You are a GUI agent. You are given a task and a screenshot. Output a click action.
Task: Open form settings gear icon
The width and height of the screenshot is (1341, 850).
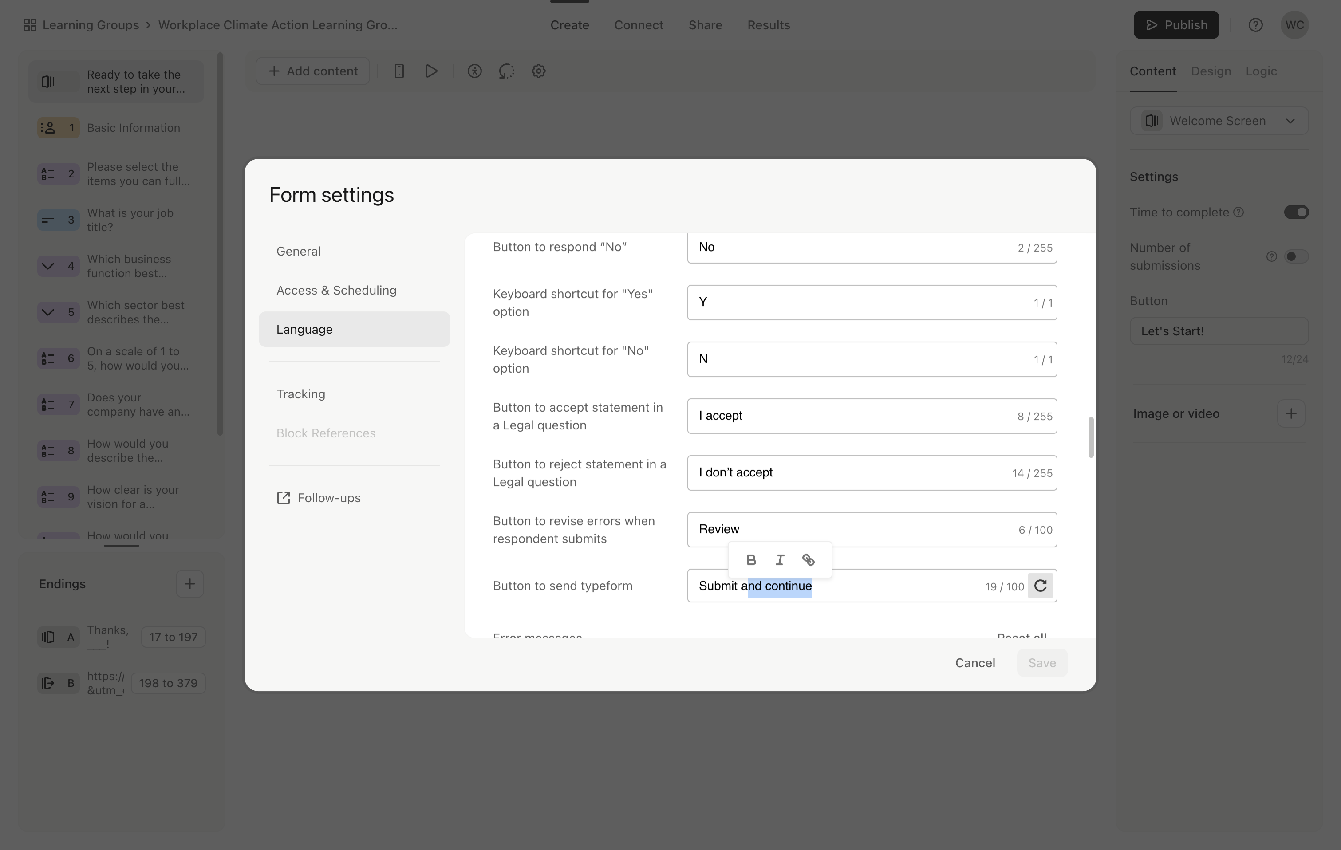click(539, 71)
